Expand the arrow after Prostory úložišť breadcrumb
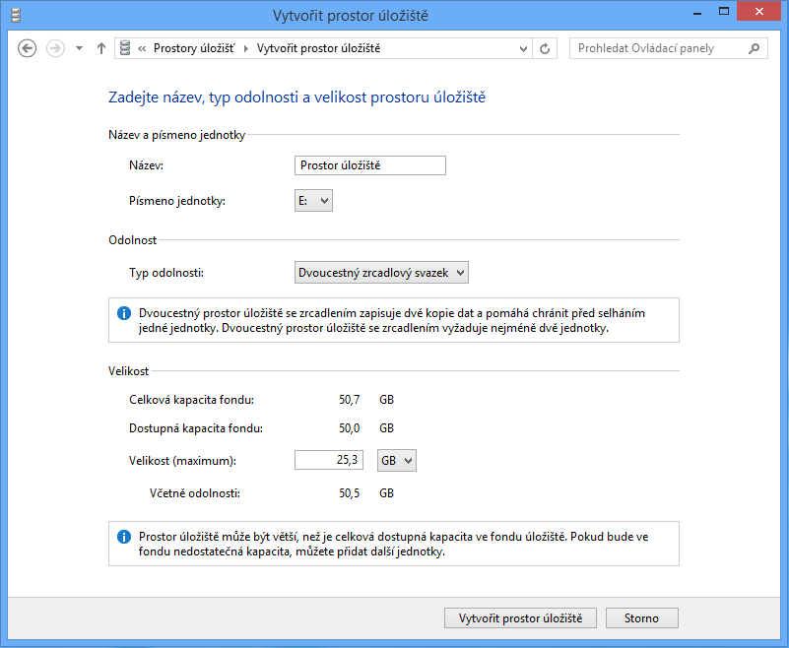This screenshot has width=789, height=648. (245, 48)
